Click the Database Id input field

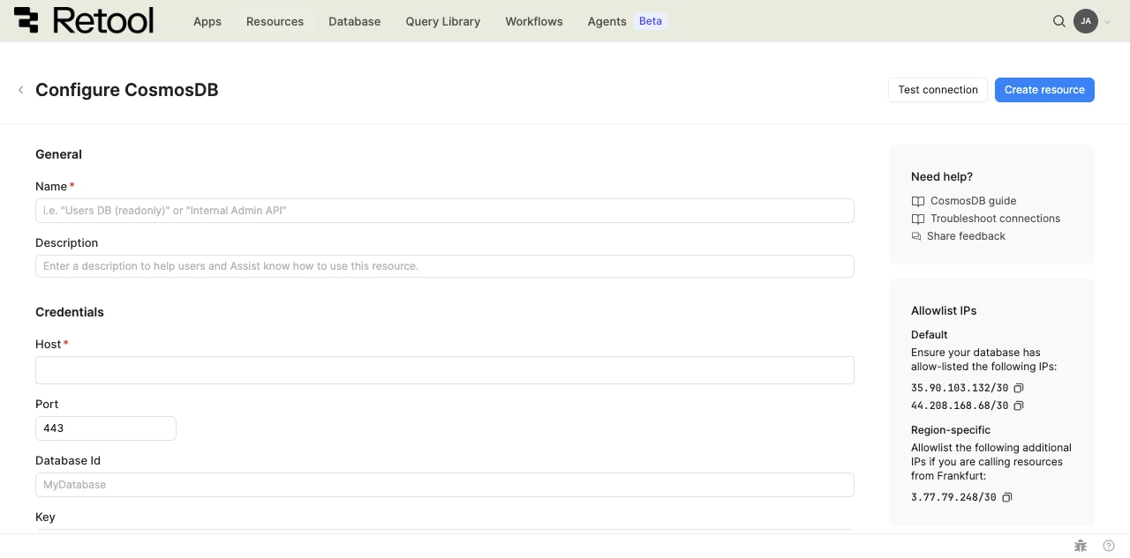[x=445, y=485]
